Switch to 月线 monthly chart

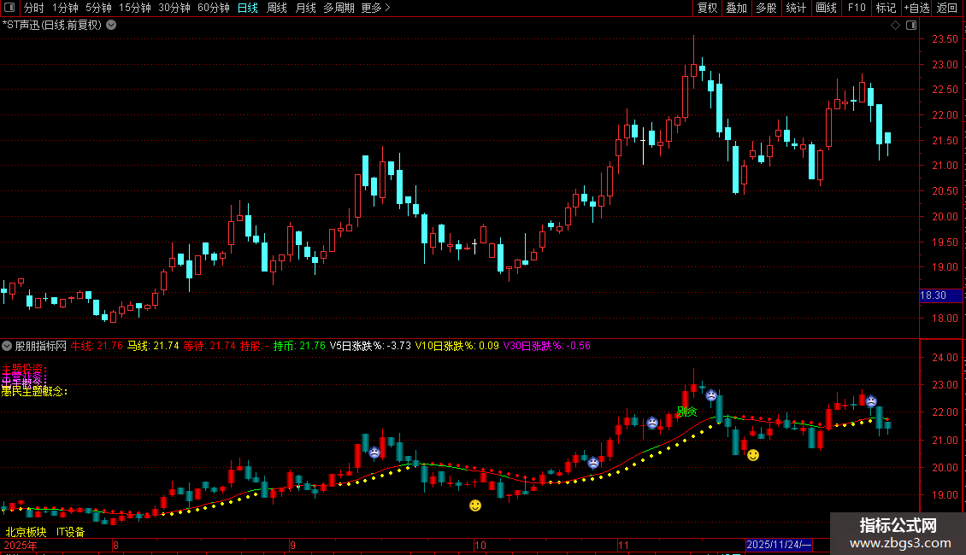click(305, 8)
